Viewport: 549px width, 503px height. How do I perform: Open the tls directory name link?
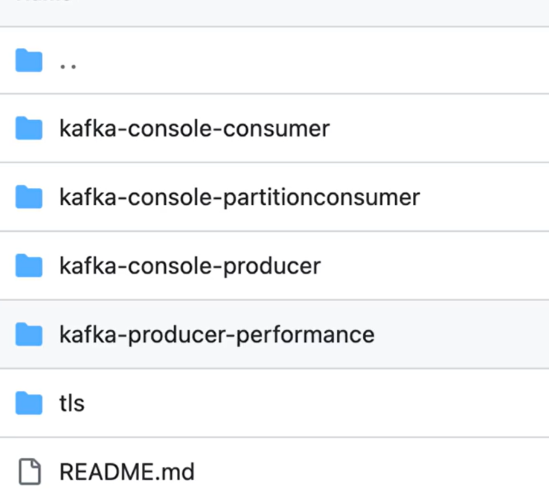click(x=72, y=403)
